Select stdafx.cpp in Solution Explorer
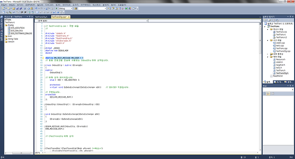The width and height of the screenshot is (295, 159). coord(280,43)
